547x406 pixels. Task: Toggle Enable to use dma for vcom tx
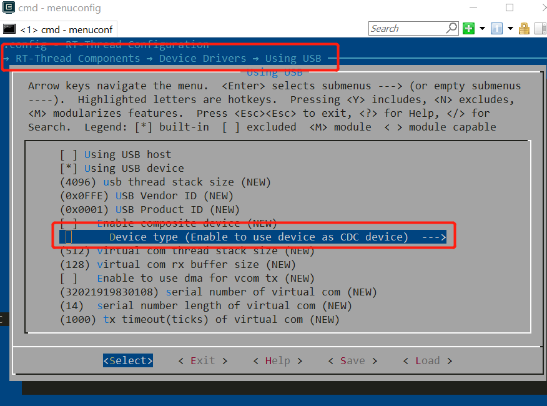pyautogui.click(x=69, y=278)
